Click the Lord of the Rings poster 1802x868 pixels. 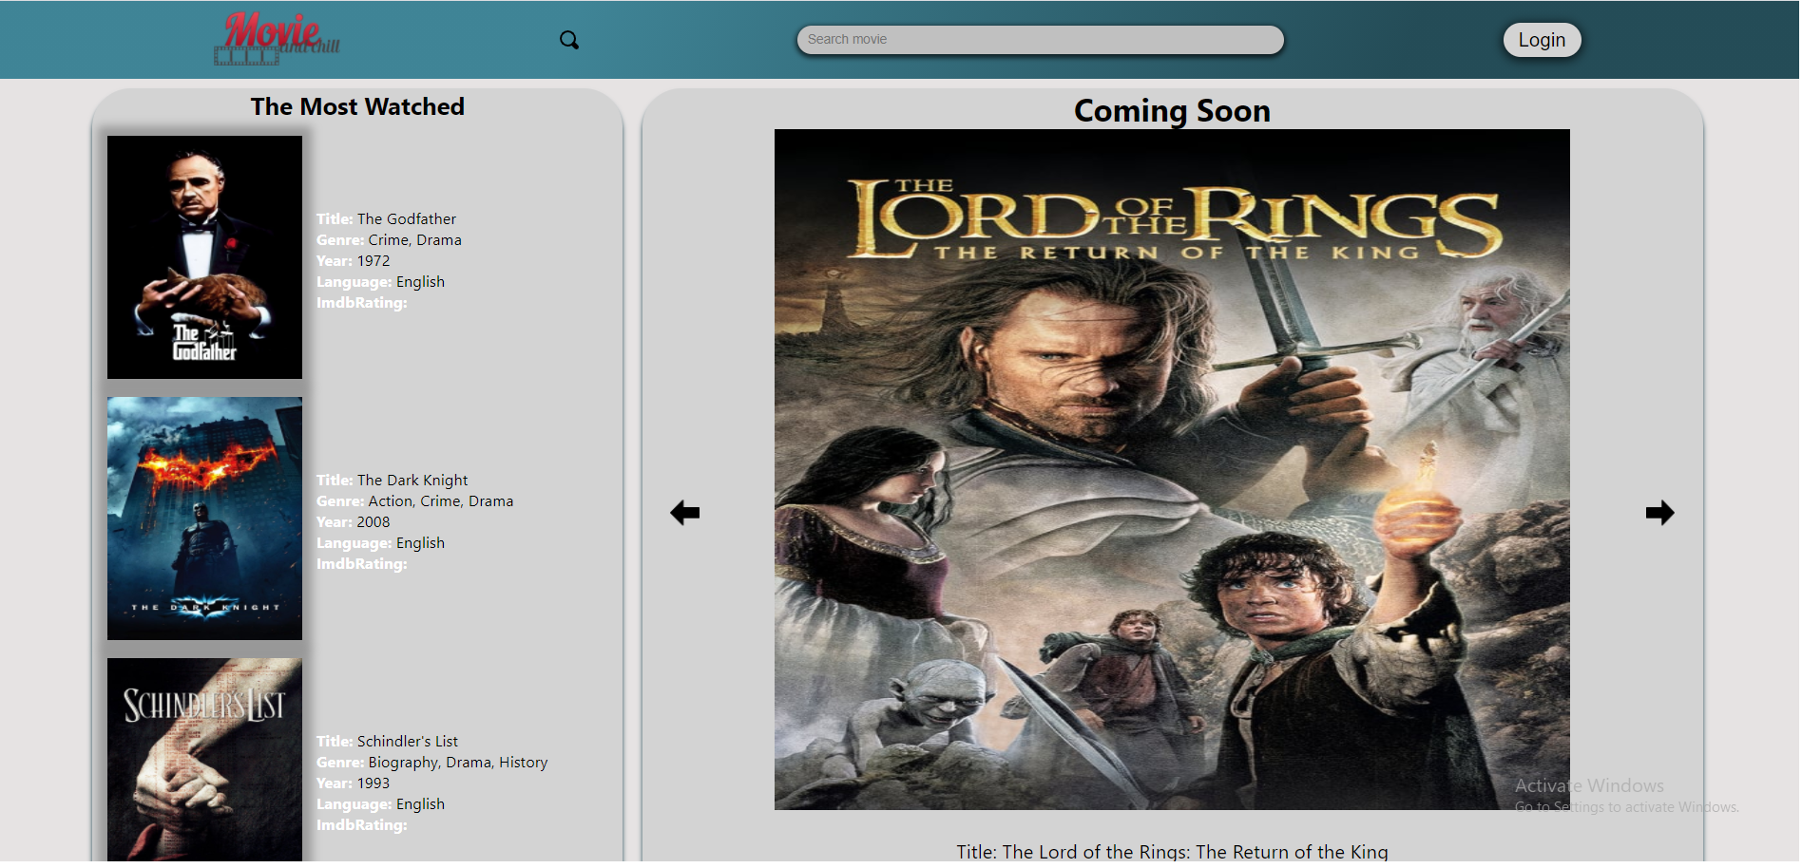point(1171,469)
